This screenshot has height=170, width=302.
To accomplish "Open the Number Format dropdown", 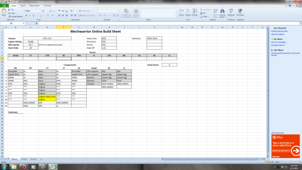I will (x=118, y=11).
